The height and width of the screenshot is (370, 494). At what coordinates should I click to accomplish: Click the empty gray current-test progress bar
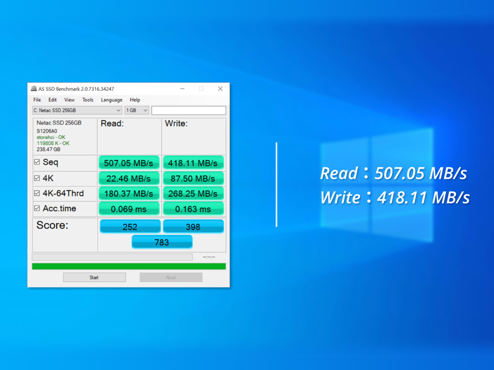112,257
